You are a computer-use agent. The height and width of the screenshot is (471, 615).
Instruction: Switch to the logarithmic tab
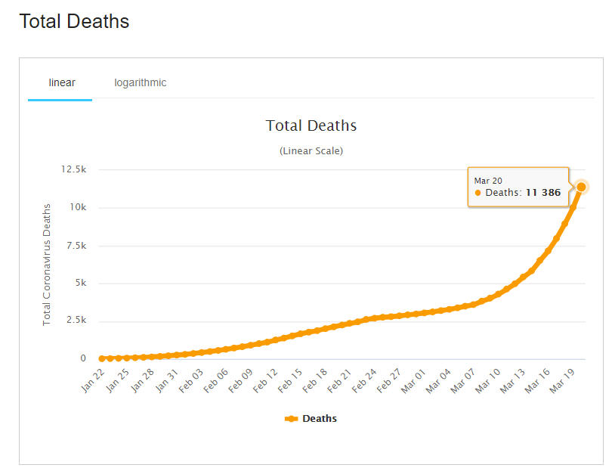pos(141,82)
